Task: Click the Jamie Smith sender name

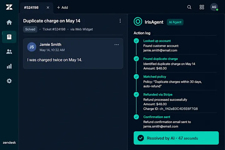Action: click(50, 44)
